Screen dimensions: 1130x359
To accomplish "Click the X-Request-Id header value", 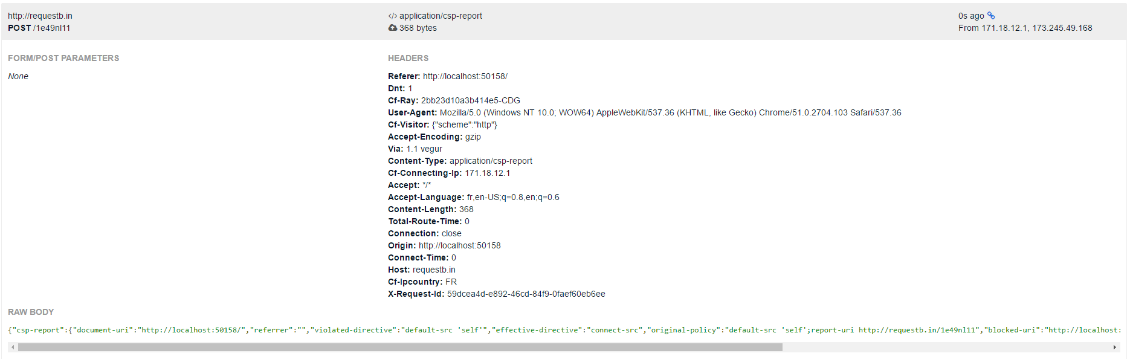I will tap(526, 294).
